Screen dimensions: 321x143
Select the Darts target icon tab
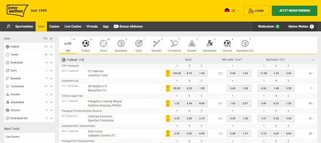[139, 43]
